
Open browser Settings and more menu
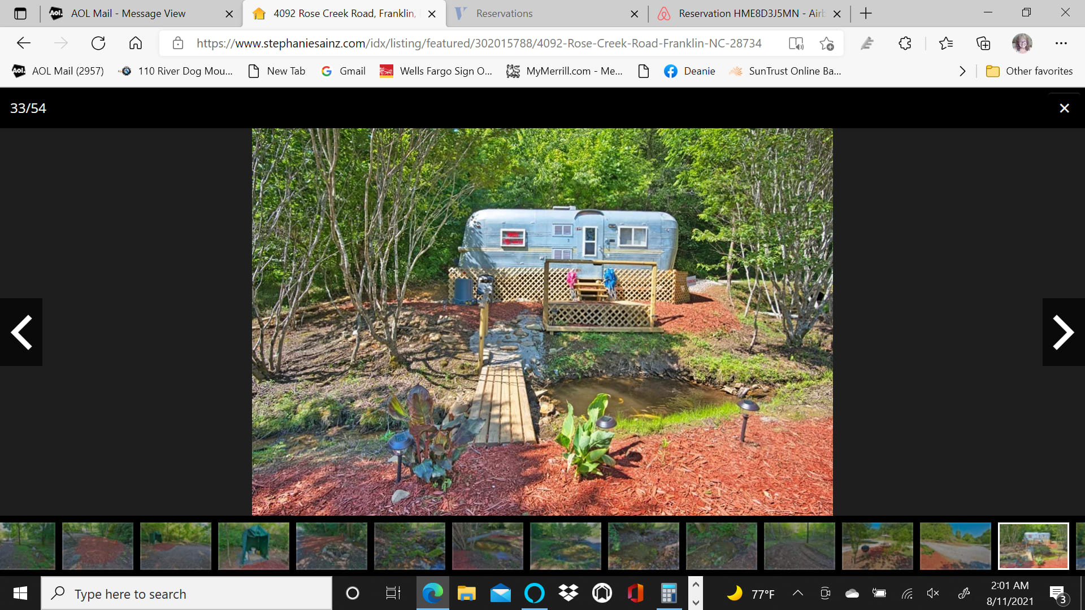point(1061,43)
